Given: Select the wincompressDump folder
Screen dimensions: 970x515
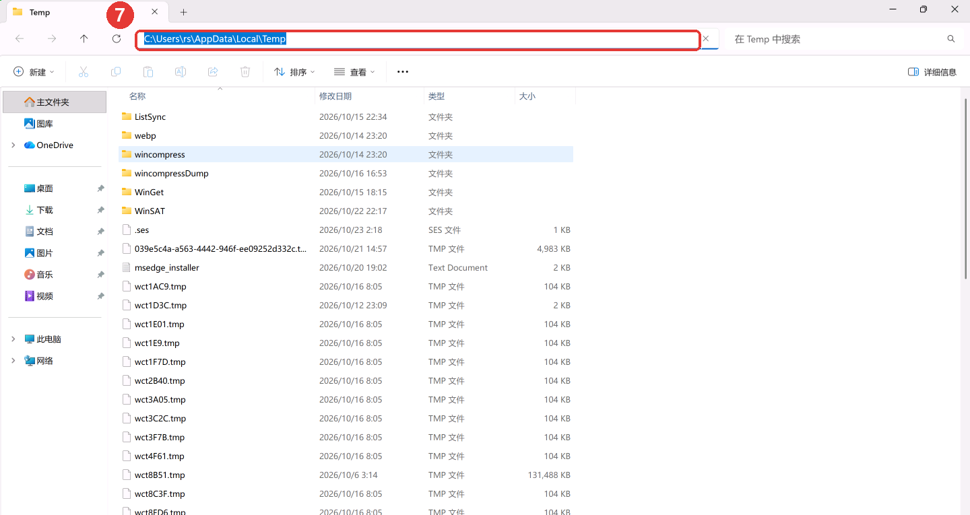Looking at the screenshot, I should pos(346,174).
